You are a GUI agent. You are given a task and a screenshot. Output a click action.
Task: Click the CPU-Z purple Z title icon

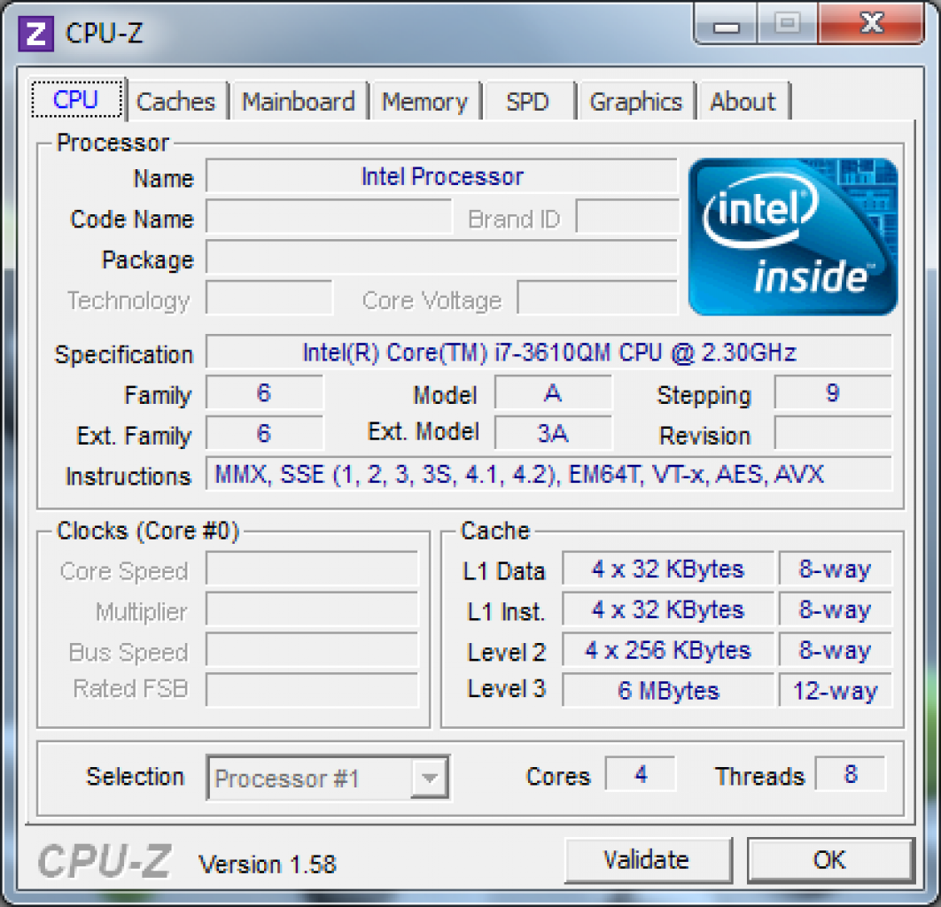click(36, 34)
